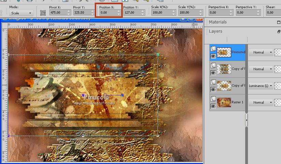The image size is (281, 164).
Task: Hide the Luminance-blended copy layer
Action: (x=213, y=89)
